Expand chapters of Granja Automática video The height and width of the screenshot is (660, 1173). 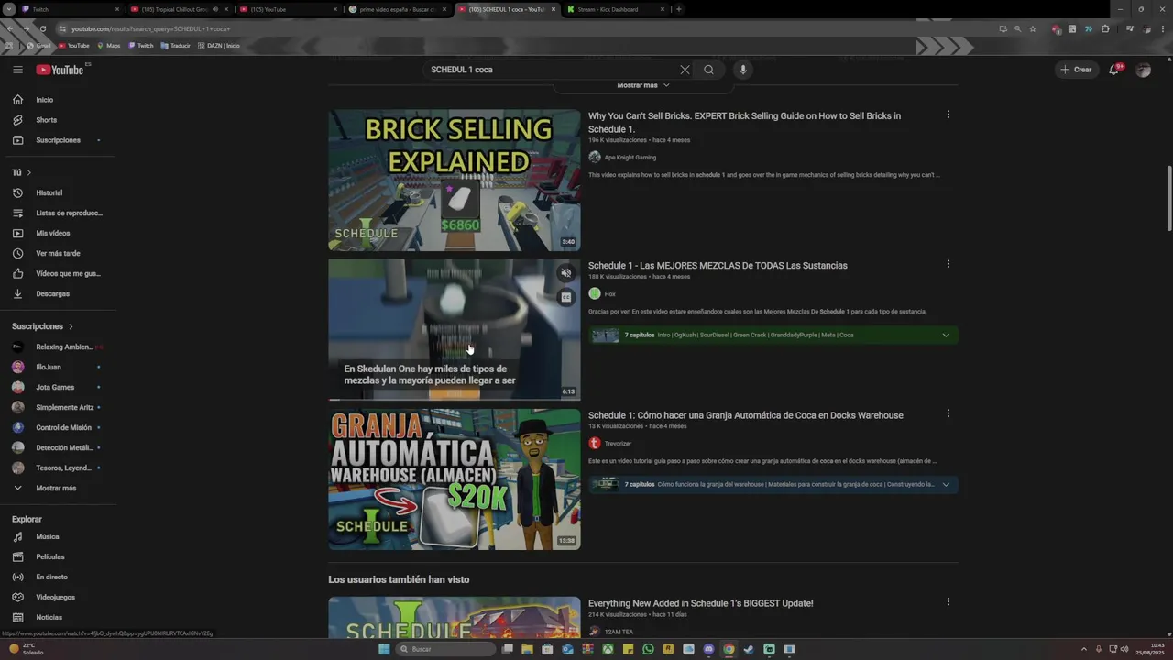pos(946,484)
